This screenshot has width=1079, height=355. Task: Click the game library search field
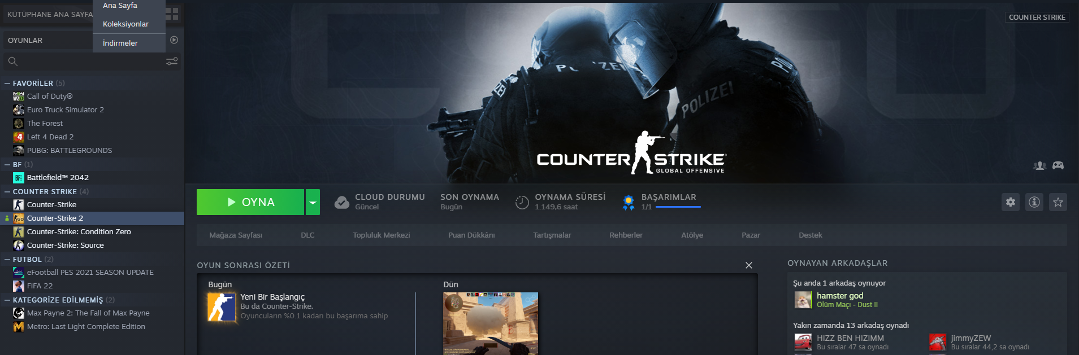click(92, 61)
